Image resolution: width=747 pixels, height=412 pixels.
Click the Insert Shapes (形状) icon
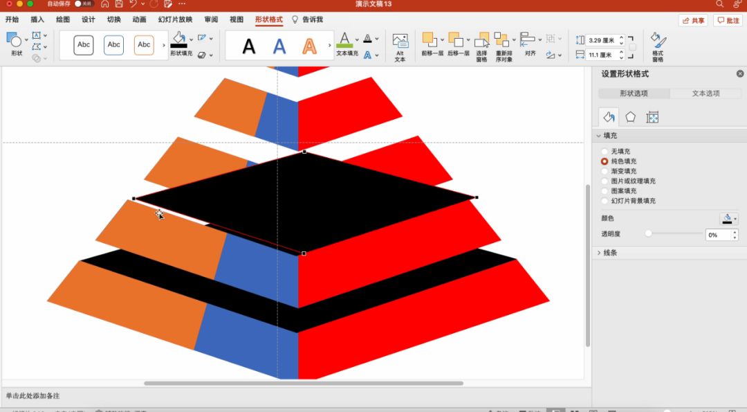(14, 41)
